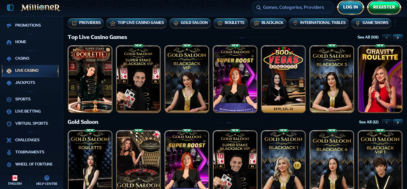Open the Game Shows category tab
This screenshot has width=407, height=189.
[371, 23]
